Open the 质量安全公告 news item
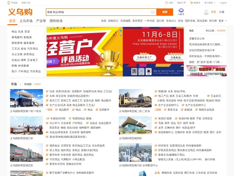 tap(197, 38)
